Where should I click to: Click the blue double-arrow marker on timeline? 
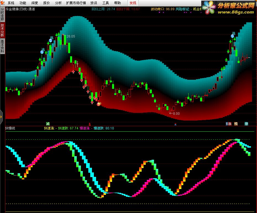pyautogui.click(x=175, y=124)
